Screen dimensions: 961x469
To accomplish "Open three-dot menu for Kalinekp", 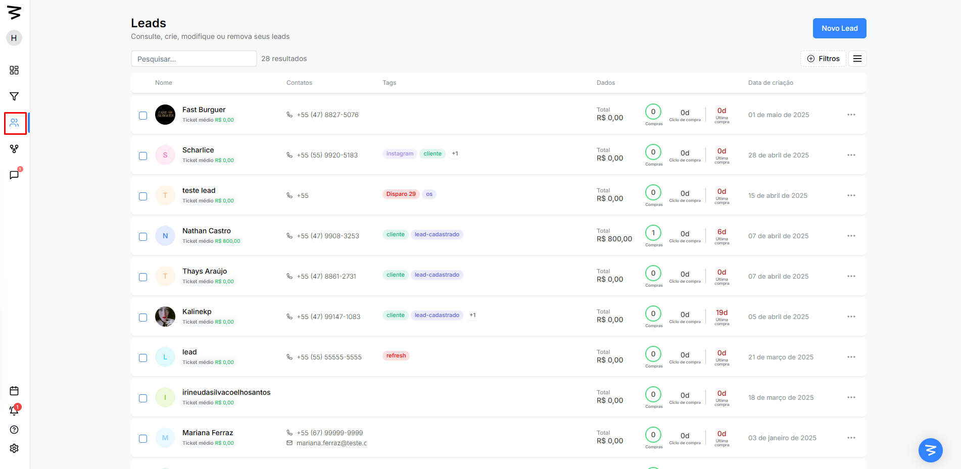I will pyautogui.click(x=851, y=317).
